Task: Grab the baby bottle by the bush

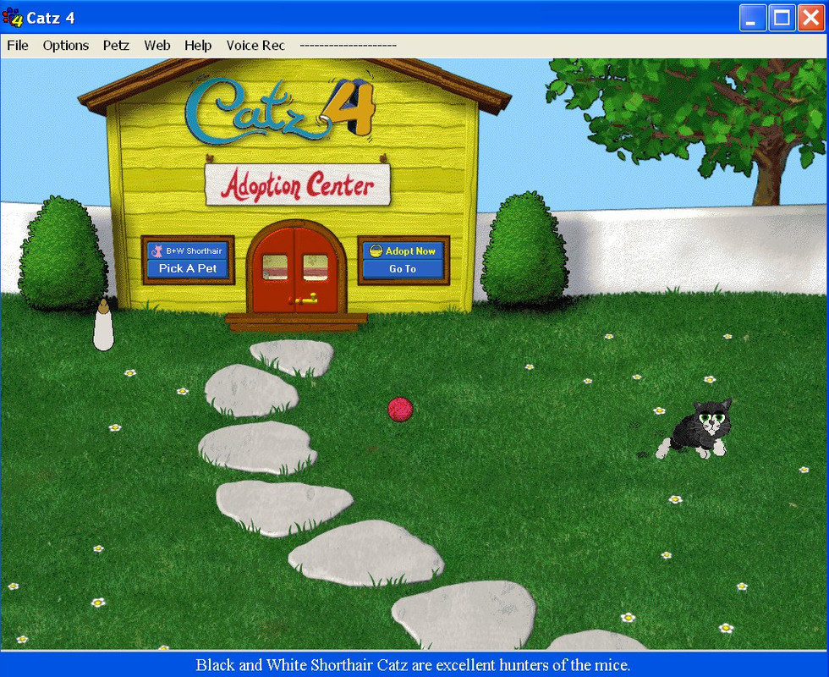Action: coord(103,325)
